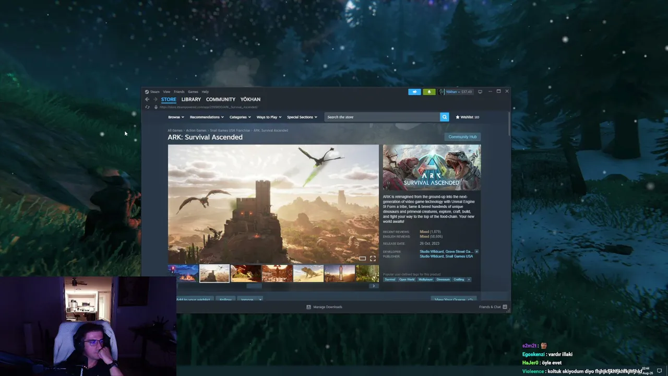The width and height of the screenshot is (668, 376).
Task: Open the View menu
Action: [166, 92]
